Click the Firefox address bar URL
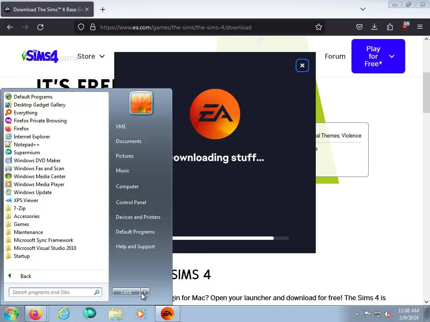 [x=176, y=27]
